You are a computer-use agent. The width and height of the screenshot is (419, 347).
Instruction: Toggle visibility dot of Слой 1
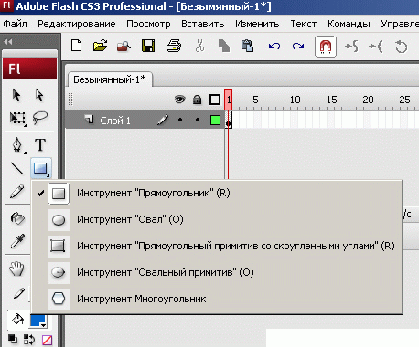coord(180,120)
